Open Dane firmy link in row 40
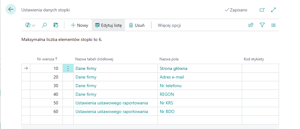 click(x=86, y=94)
